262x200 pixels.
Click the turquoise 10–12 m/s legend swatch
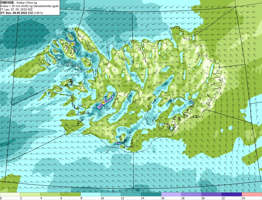pyautogui.click(x=111, y=195)
